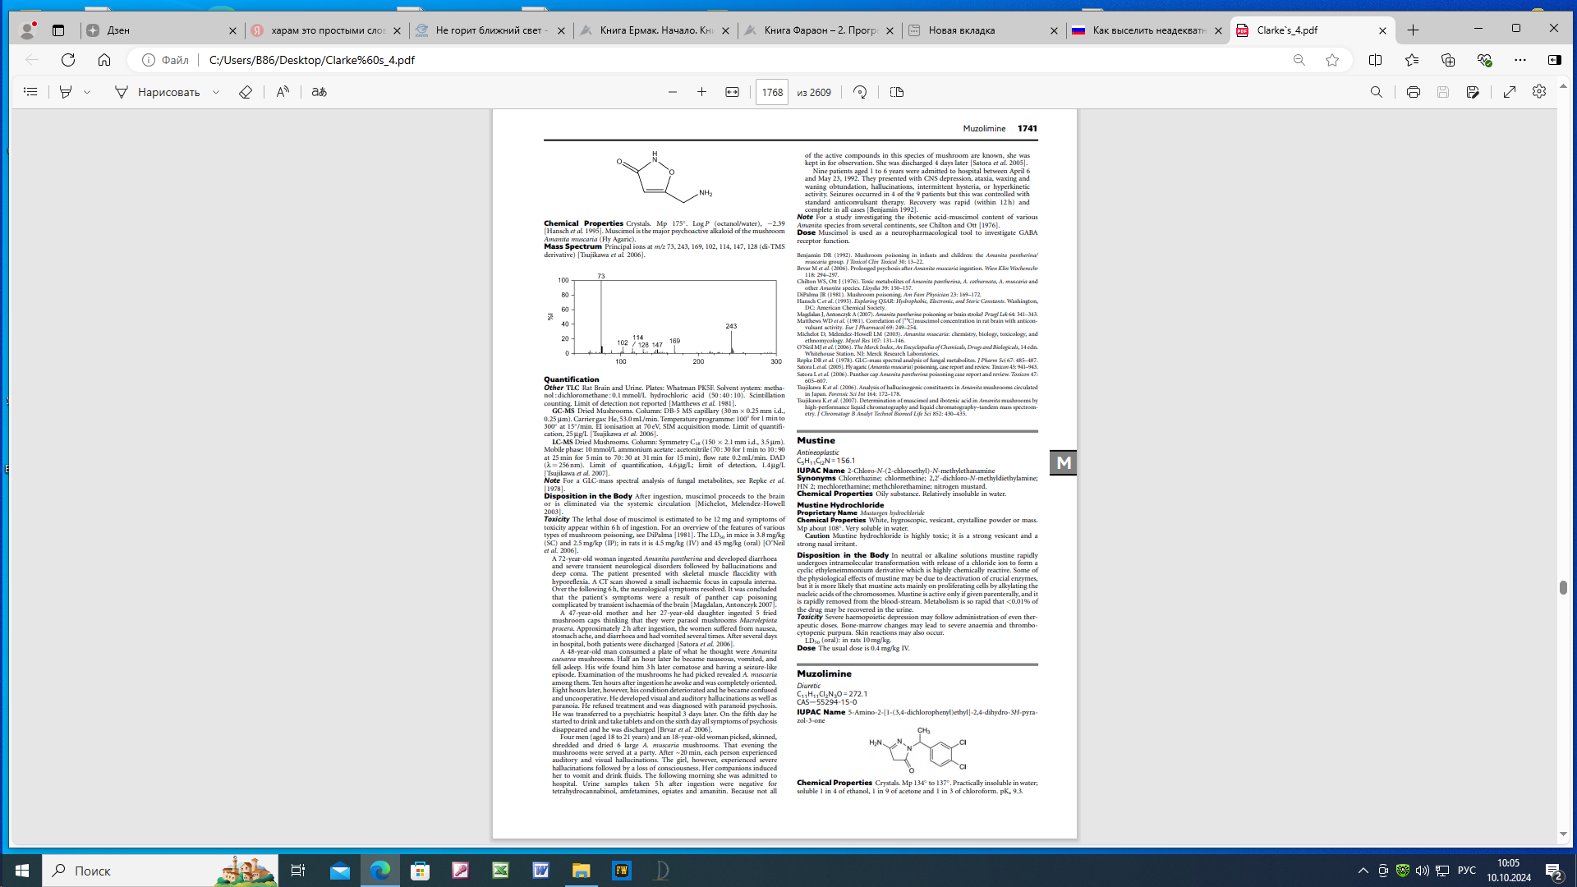This screenshot has height=887, width=1577.
Task: Toggle the Edge sidebar pane
Action: coord(1554,60)
